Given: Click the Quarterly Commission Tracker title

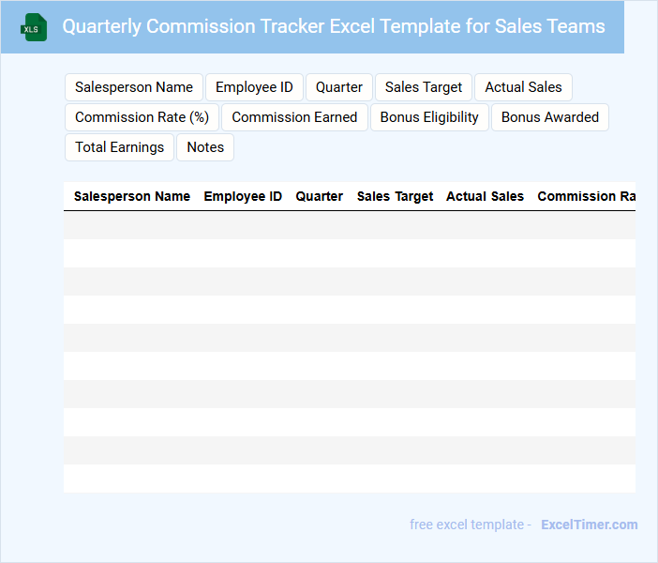Looking at the screenshot, I should tap(334, 26).
